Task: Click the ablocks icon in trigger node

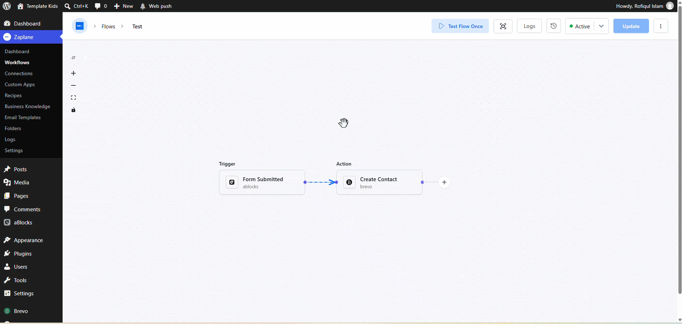Action: (x=232, y=182)
